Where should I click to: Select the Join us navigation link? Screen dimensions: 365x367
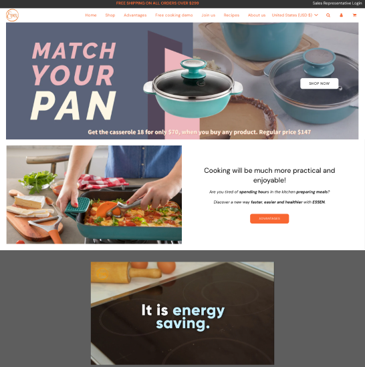[209, 15]
